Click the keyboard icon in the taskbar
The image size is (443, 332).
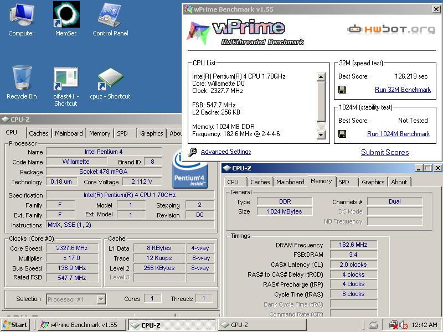tap(373, 325)
